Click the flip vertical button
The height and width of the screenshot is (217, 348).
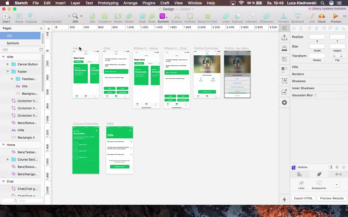(x=341, y=56)
